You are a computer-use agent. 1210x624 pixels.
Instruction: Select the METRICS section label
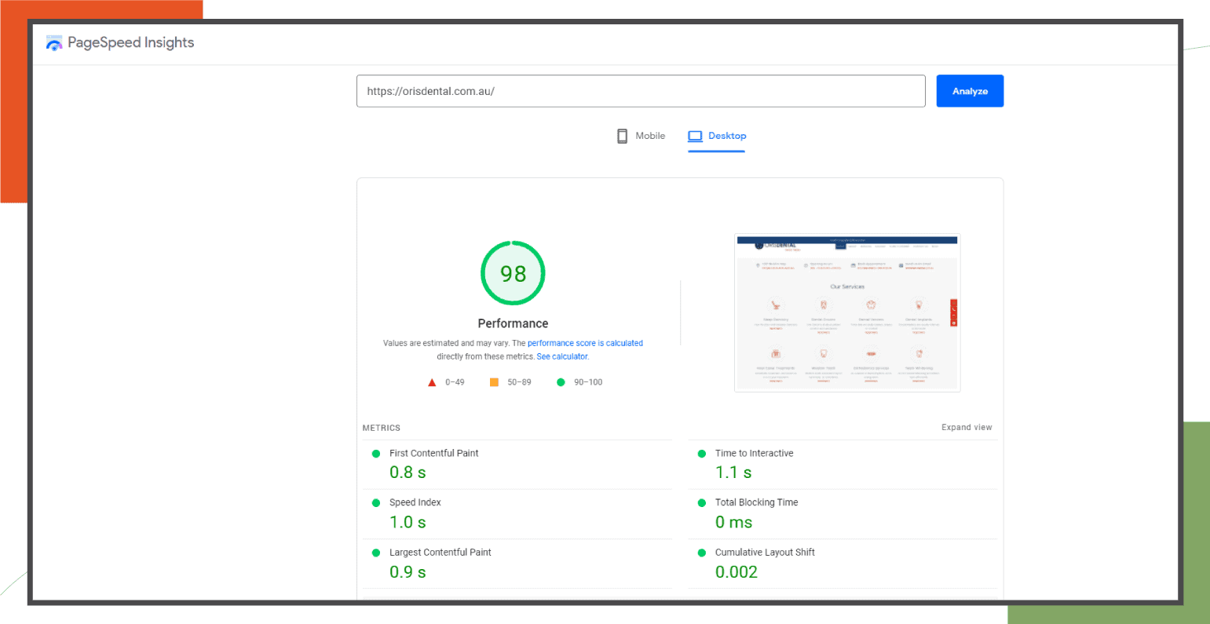[382, 428]
